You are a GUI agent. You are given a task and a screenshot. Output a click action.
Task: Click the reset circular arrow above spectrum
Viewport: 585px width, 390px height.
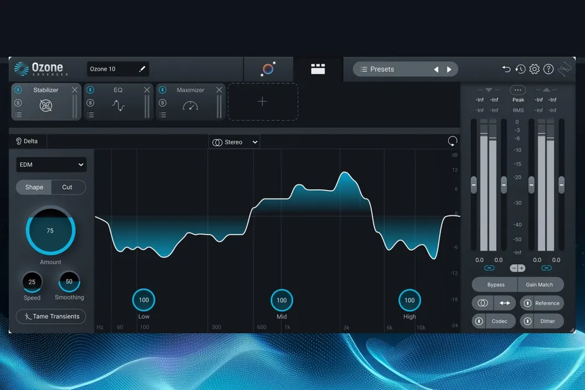coord(452,141)
